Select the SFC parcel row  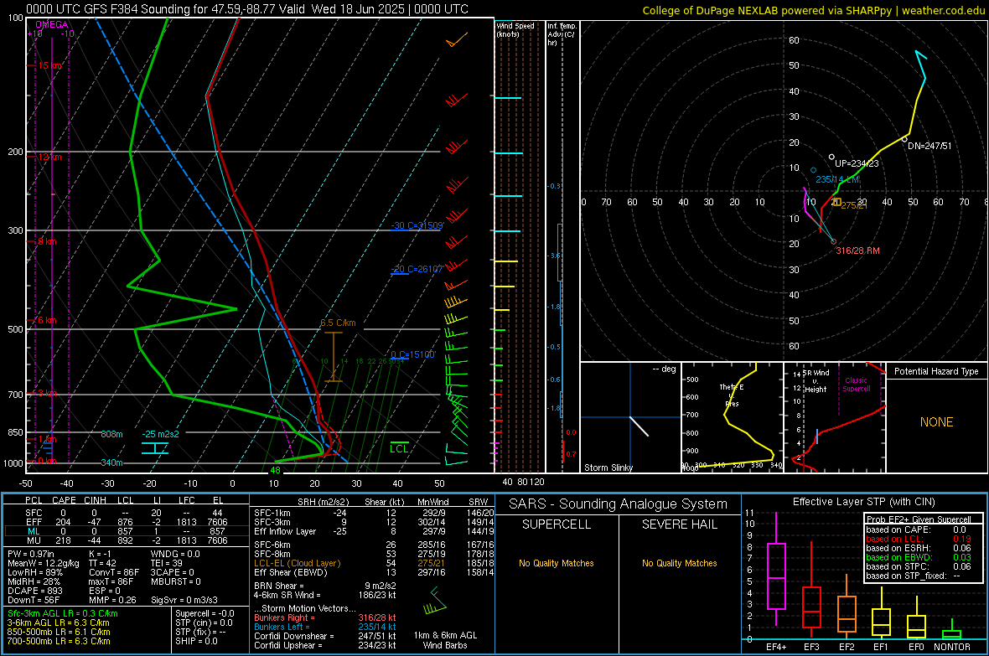click(126, 513)
